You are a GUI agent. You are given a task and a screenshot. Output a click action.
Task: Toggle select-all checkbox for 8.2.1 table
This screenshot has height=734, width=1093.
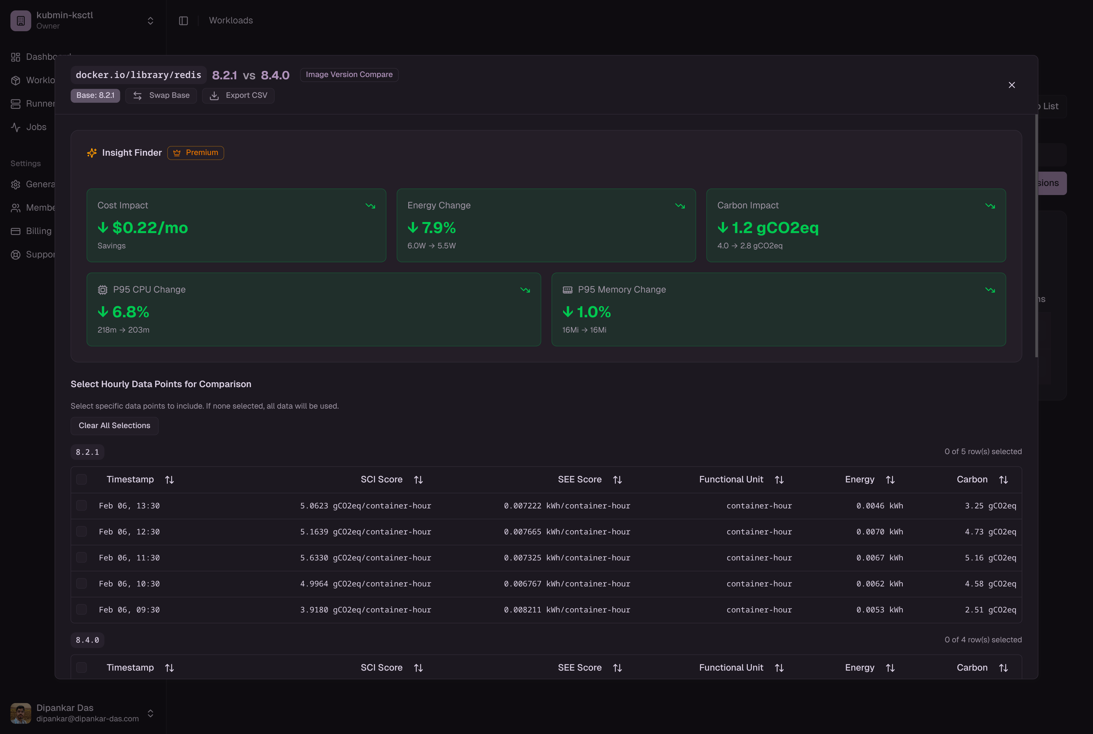(x=82, y=479)
